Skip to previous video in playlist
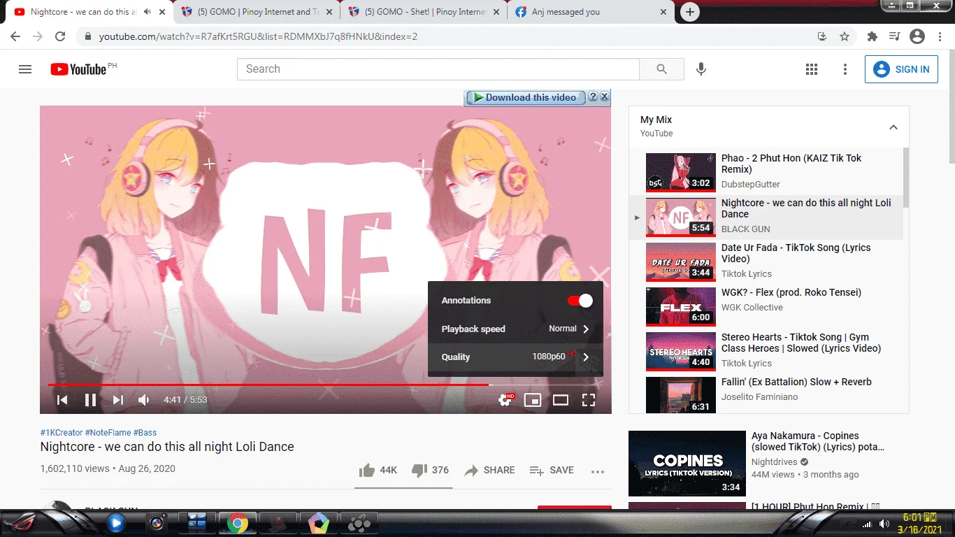This screenshot has height=537, width=955. click(x=62, y=400)
